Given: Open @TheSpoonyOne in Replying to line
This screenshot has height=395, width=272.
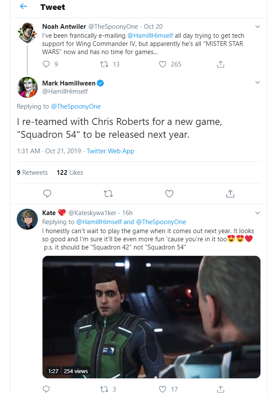Looking at the screenshot, I should [x=76, y=106].
